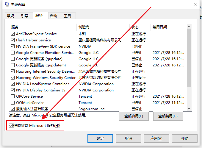Image resolution: width=202 pixels, height=148 pixels.
Task: Enable QQMusicService checkbox
Action: pyautogui.click(x=12, y=103)
